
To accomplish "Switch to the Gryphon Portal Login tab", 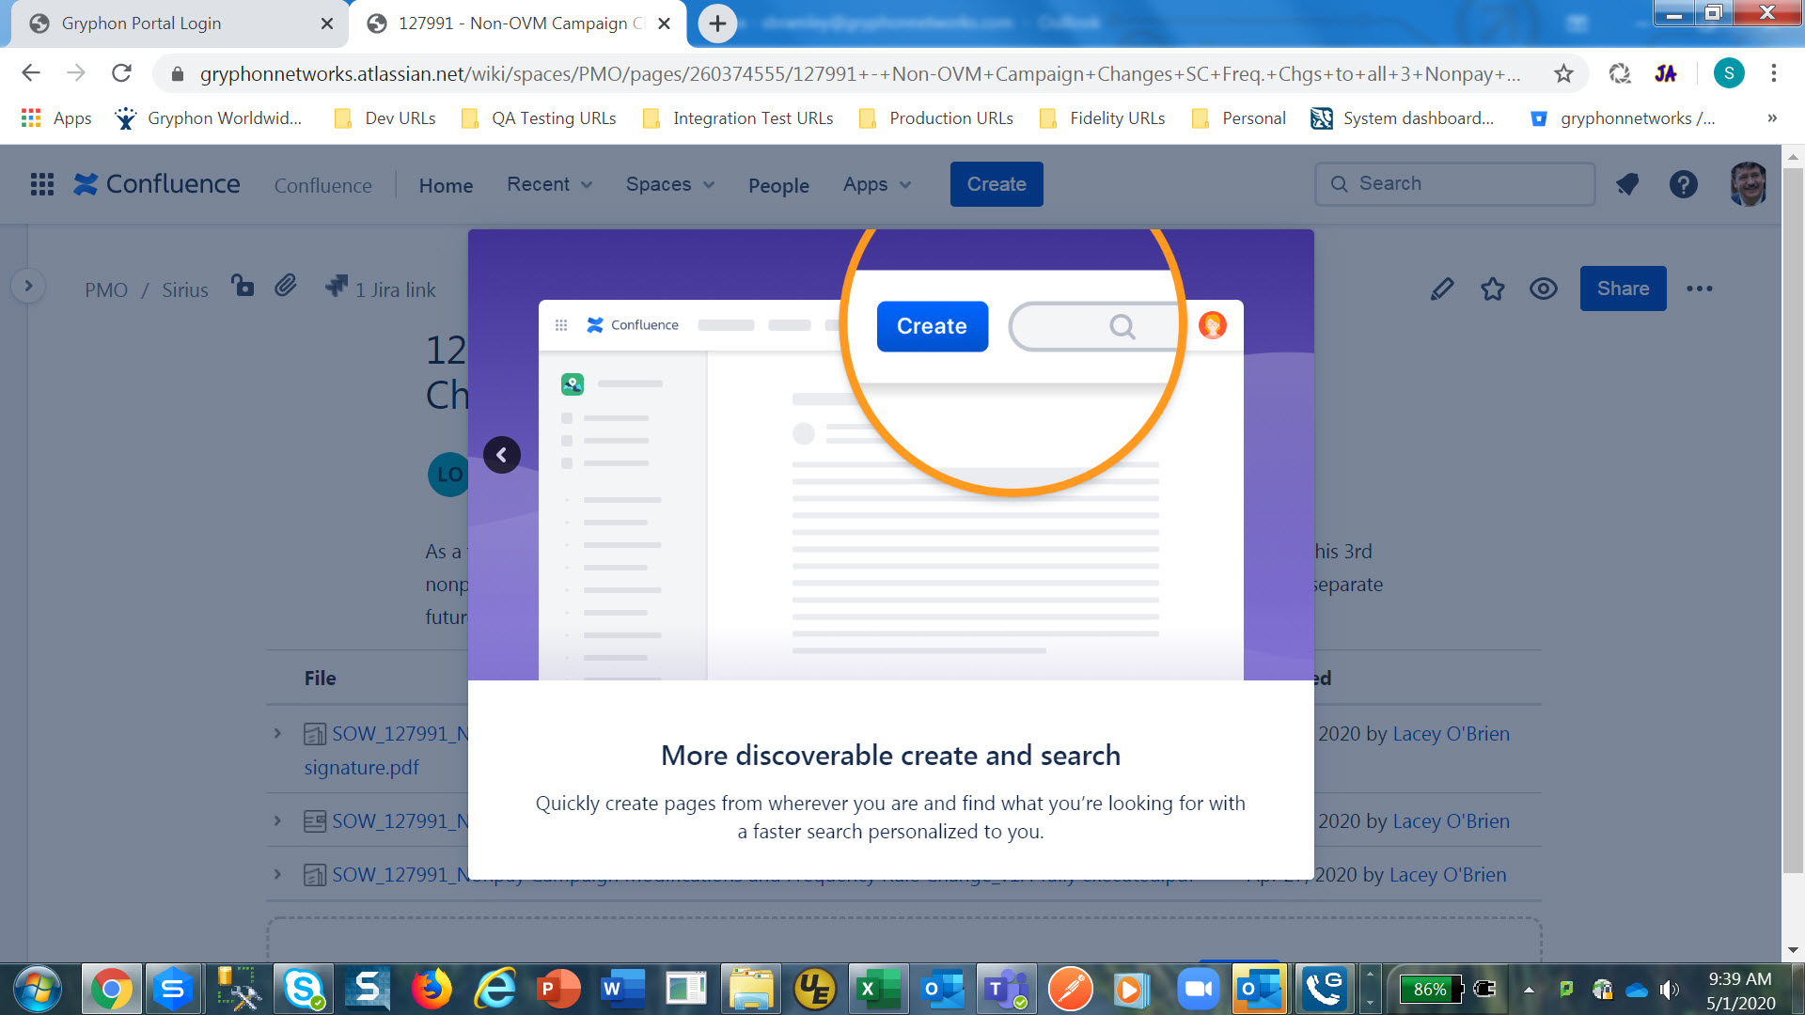I will (x=179, y=23).
